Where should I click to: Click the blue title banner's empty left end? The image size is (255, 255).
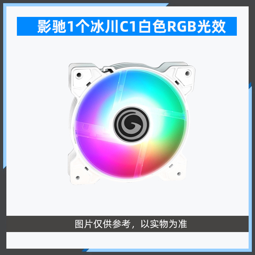coord(27,26)
